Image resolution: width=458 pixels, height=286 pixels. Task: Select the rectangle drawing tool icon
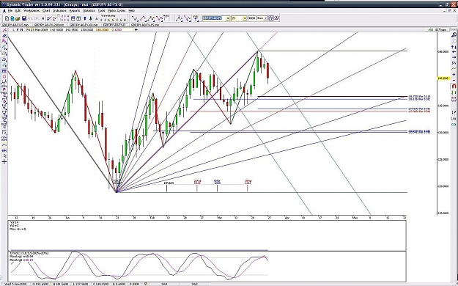tap(4, 76)
